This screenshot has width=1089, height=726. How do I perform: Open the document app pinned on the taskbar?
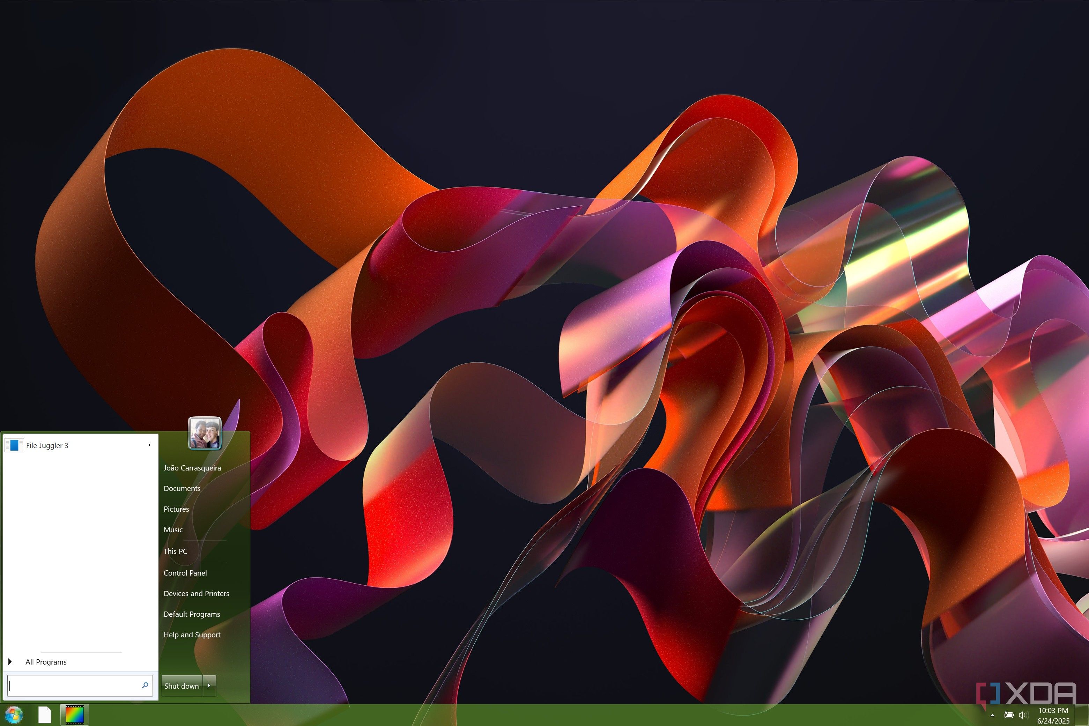click(x=44, y=714)
